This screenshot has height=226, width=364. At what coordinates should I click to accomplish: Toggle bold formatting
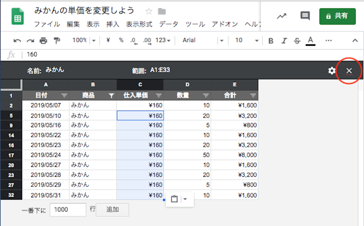[x=271, y=41]
